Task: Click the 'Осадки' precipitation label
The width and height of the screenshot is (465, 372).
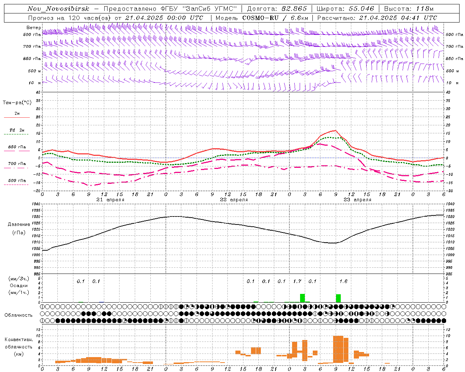Action: 19,286
